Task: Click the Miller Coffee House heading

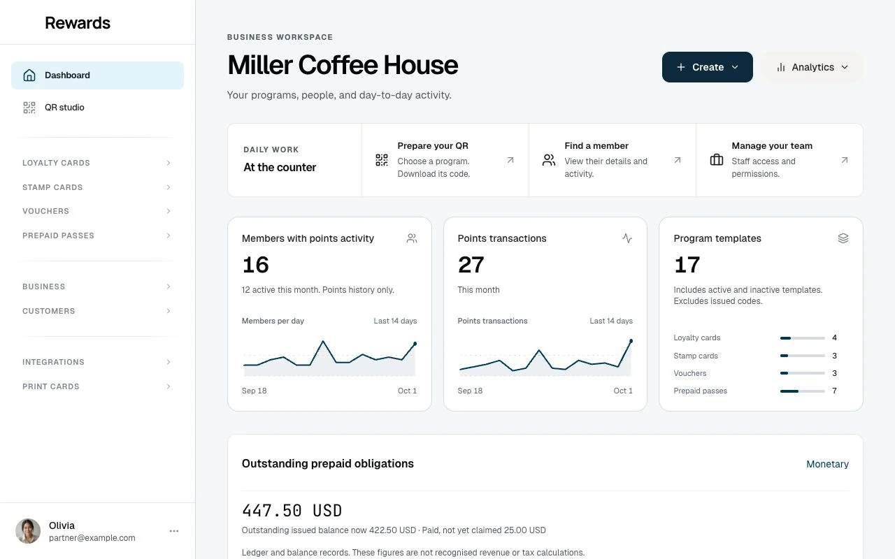Action: coord(343,65)
